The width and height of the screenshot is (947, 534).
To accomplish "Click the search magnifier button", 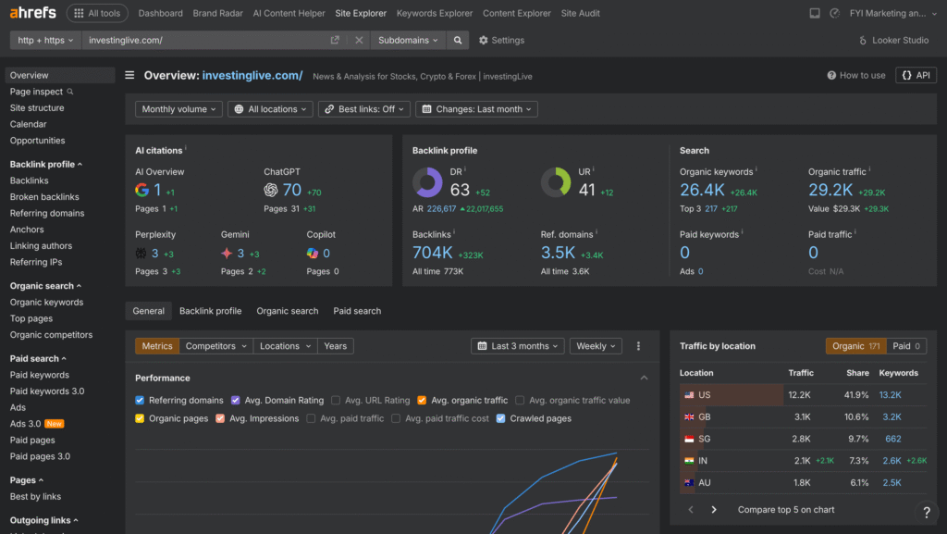I will tap(458, 40).
